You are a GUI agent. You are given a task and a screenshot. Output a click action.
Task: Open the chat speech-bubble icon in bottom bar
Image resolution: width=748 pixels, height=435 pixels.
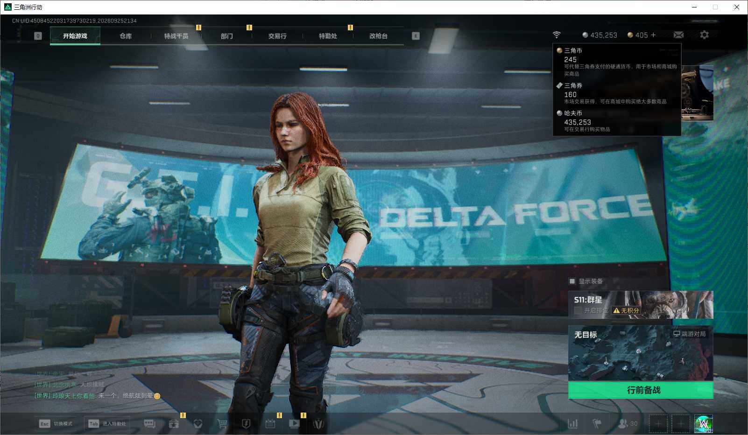(x=149, y=424)
